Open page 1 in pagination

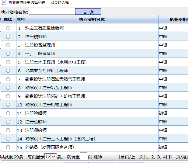147,157
